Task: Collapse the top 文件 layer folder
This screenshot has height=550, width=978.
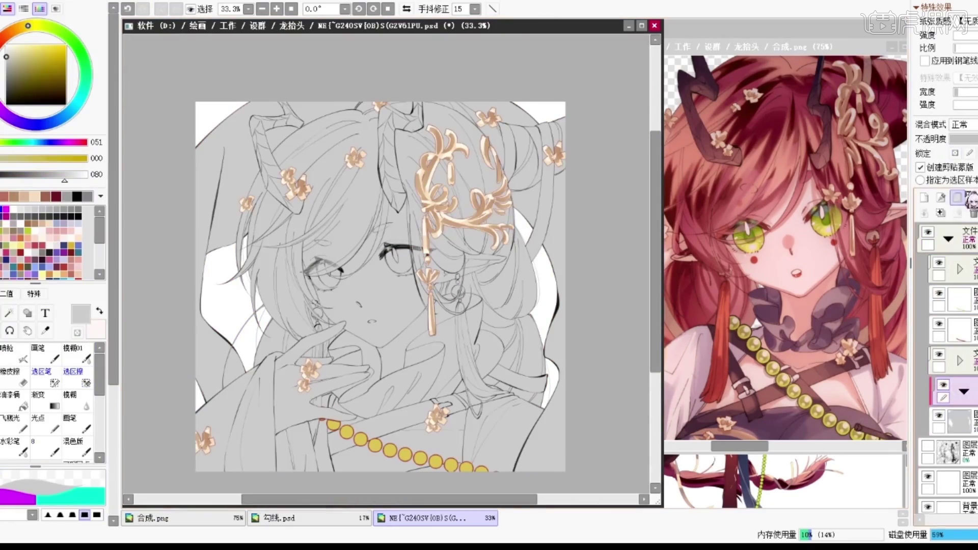Action: pos(948,239)
